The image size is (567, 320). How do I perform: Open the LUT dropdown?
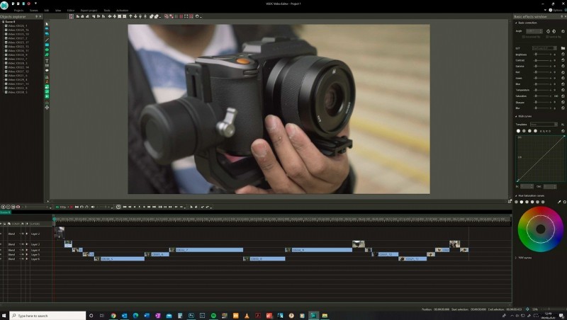click(544, 48)
